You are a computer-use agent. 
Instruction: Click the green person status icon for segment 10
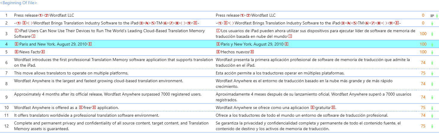click(x=432, y=108)
